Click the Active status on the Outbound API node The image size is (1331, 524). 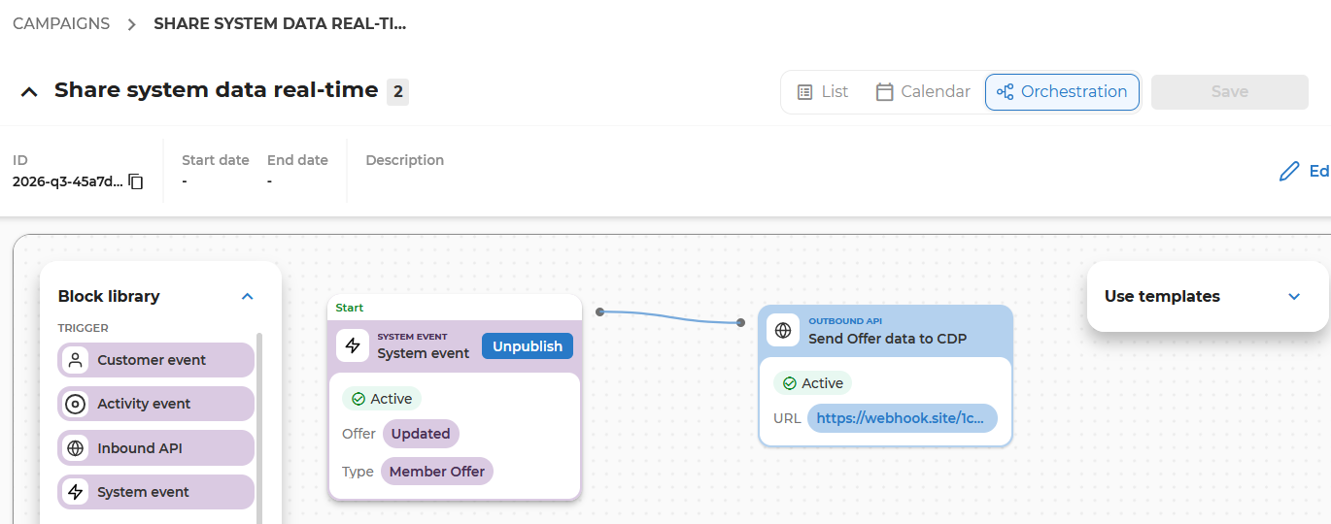coord(812,383)
